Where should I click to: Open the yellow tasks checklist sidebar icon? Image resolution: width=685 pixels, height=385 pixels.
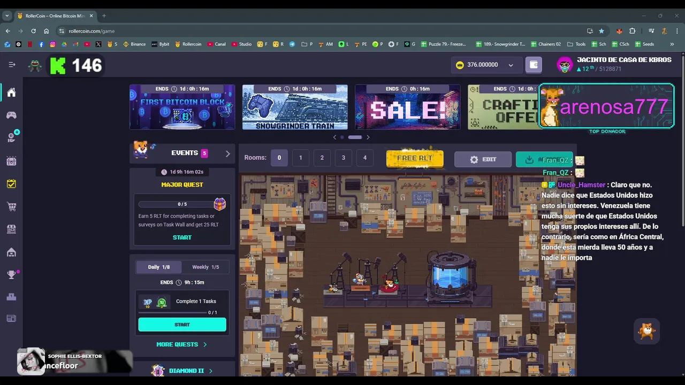tap(11, 183)
